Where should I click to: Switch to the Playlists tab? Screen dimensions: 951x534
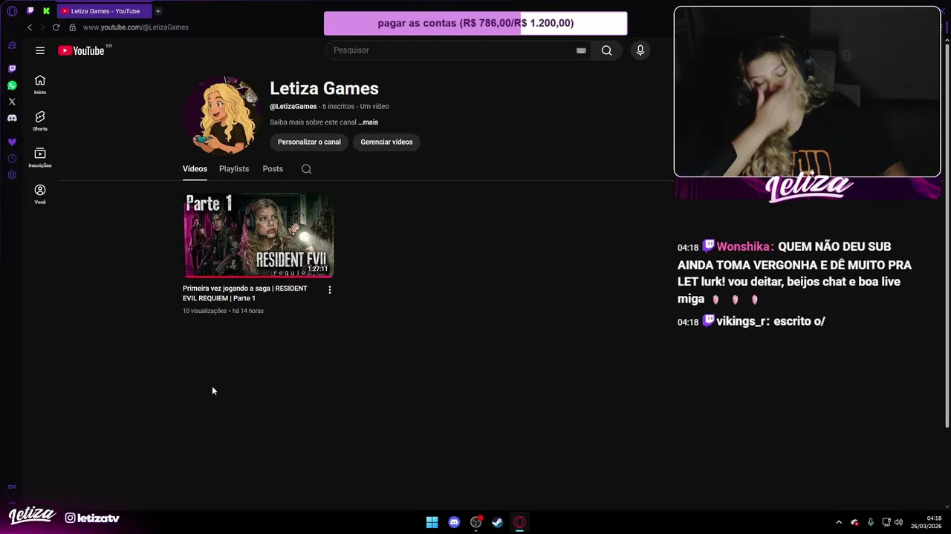pos(234,169)
